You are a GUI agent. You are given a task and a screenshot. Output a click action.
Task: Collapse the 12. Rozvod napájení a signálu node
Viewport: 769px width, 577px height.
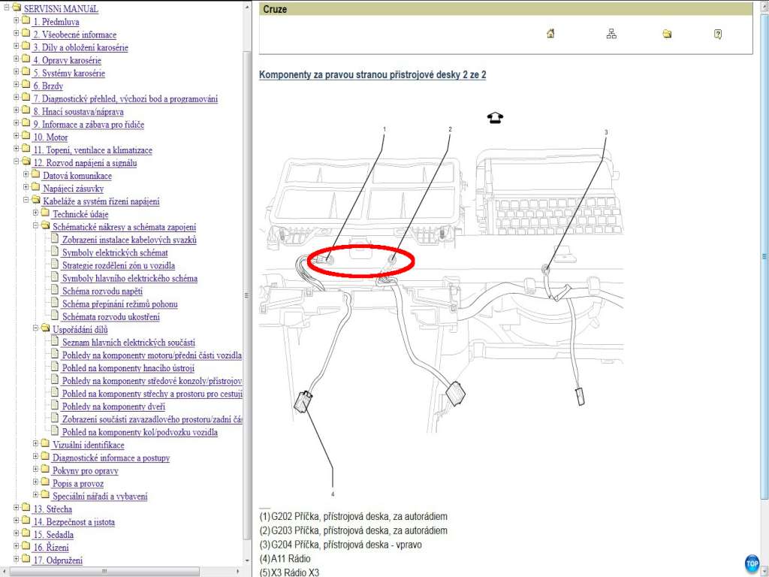pyautogui.click(x=16, y=162)
